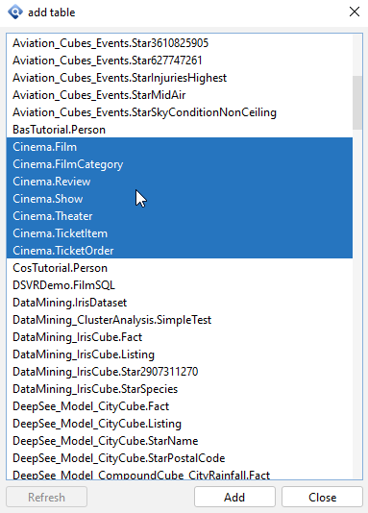Select Aviation_Cubes_Events.StarInjuriesHighest entry
368x513 pixels.
click(180, 78)
